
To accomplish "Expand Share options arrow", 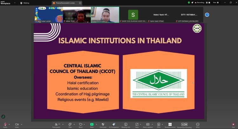I will (x=96, y=125).
